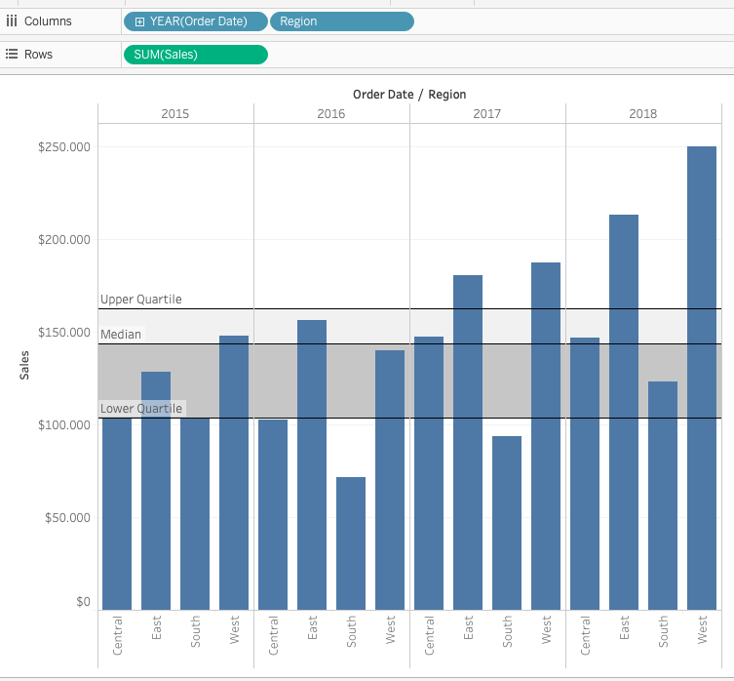The image size is (734, 681).
Task: Click the 2018 East sales bar
Action: pos(624,412)
